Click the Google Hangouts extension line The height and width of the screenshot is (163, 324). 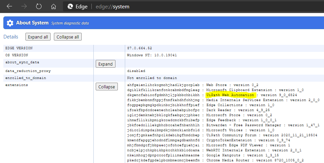(x=203, y=155)
